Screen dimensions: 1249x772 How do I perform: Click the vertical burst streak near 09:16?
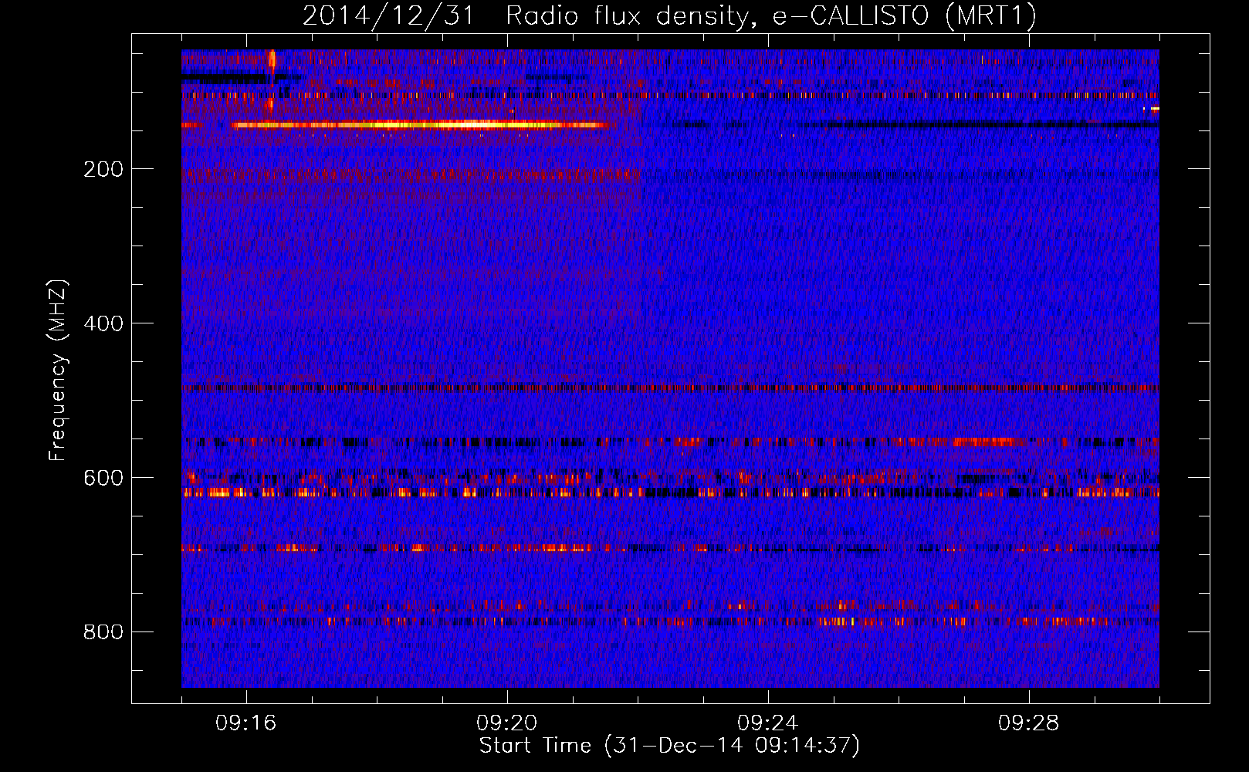271,81
